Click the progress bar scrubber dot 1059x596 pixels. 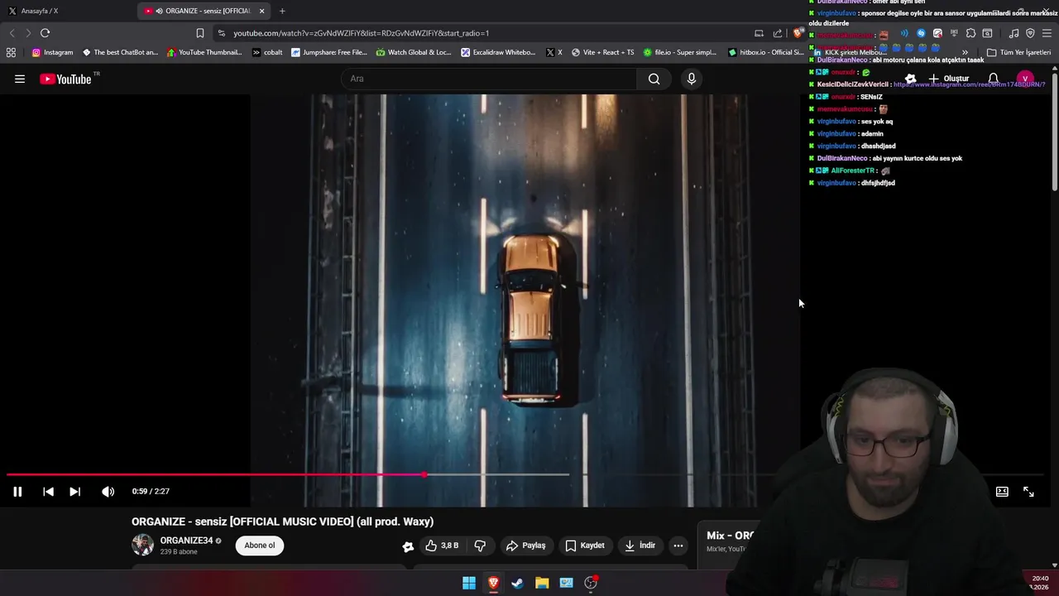pos(424,474)
